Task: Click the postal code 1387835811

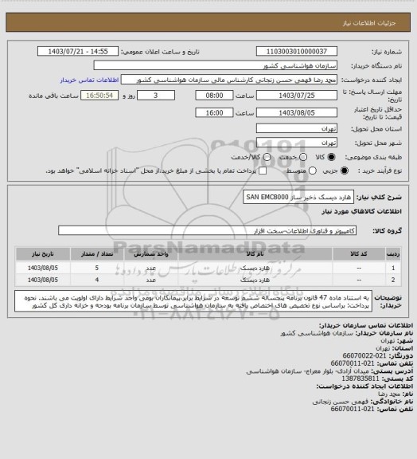Action: click(360, 379)
